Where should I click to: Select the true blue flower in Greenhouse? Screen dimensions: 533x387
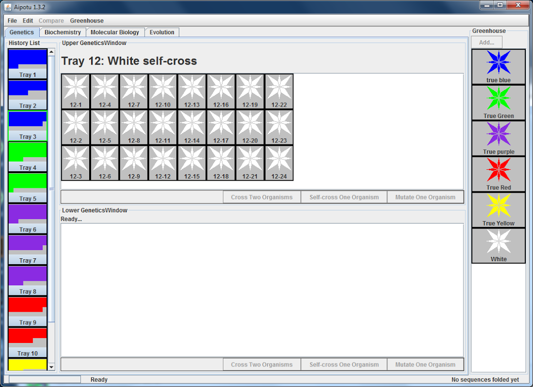click(x=498, y=67)
